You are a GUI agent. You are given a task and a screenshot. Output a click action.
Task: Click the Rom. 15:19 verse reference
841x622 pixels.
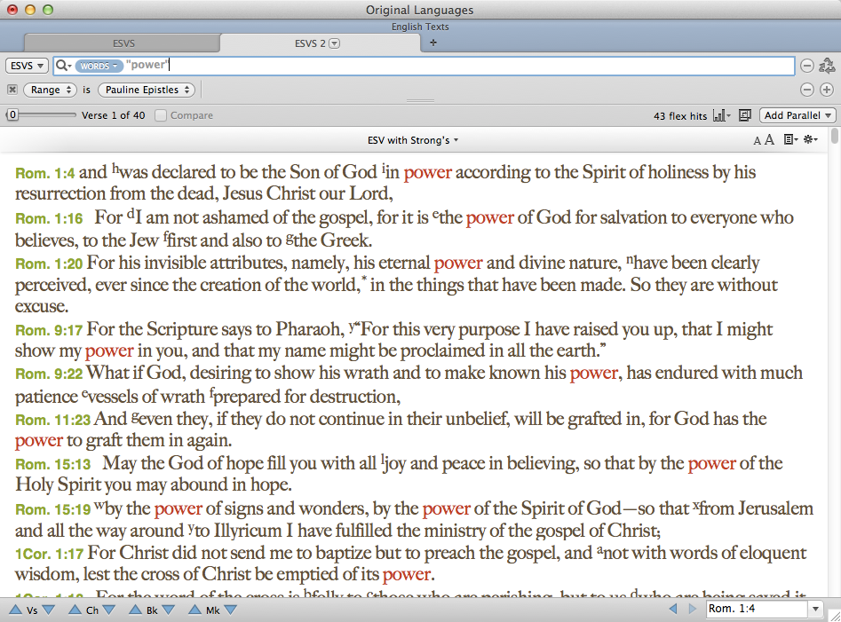[x=52, y=509]
